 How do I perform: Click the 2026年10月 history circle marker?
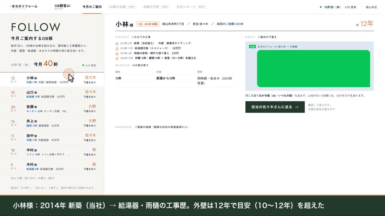click(x=117, y=58)
